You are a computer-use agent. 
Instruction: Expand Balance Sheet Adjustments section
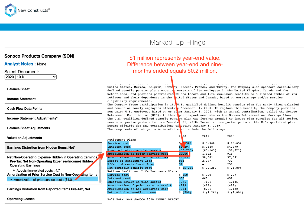point(53,128)
